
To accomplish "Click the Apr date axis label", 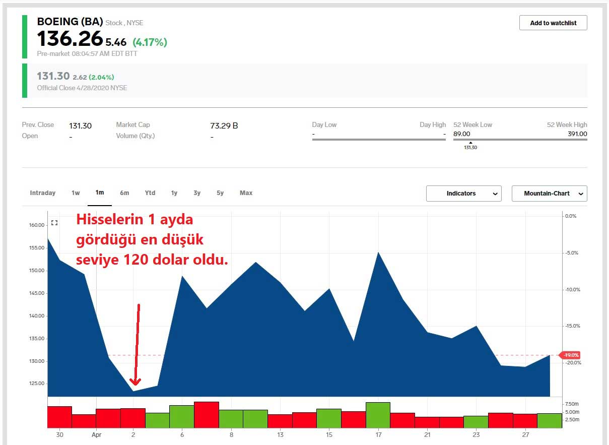I will pyautogui.click(x=96, y=434).
